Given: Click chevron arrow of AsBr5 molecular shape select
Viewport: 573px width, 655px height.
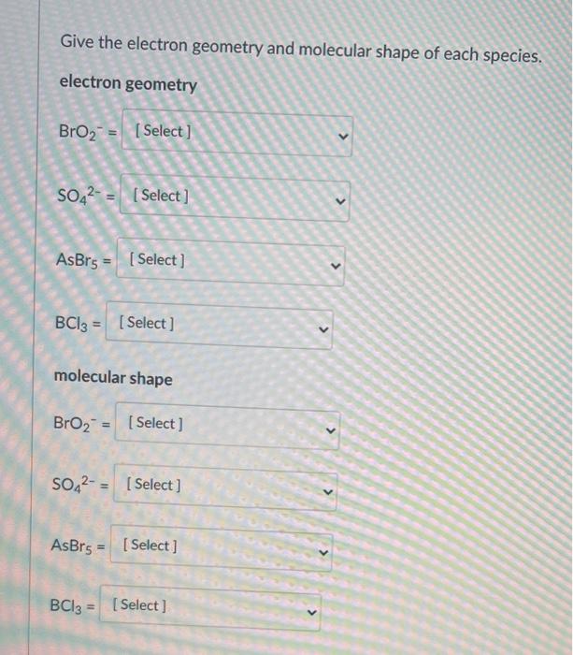Looking at the screenshot, I should point(323,552).
